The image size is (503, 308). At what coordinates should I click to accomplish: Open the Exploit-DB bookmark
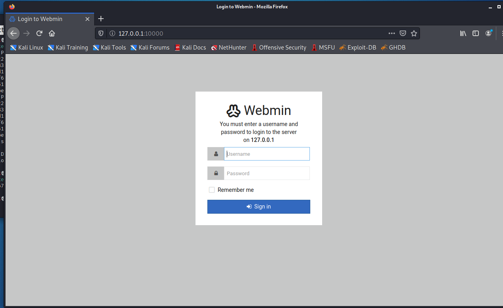[358, 47]
